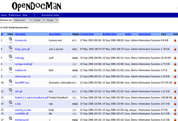Click the OpenDocMan logo

[x=37, y=6]
